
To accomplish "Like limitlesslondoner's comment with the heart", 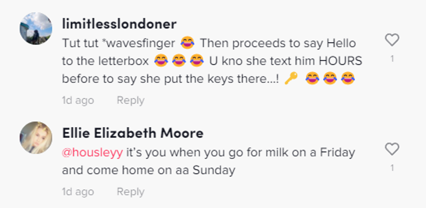I will pos(392,41).
